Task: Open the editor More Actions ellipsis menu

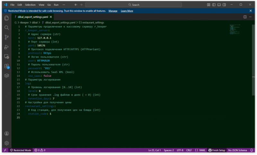Action: pyautogui.click(x=251, y=17)
